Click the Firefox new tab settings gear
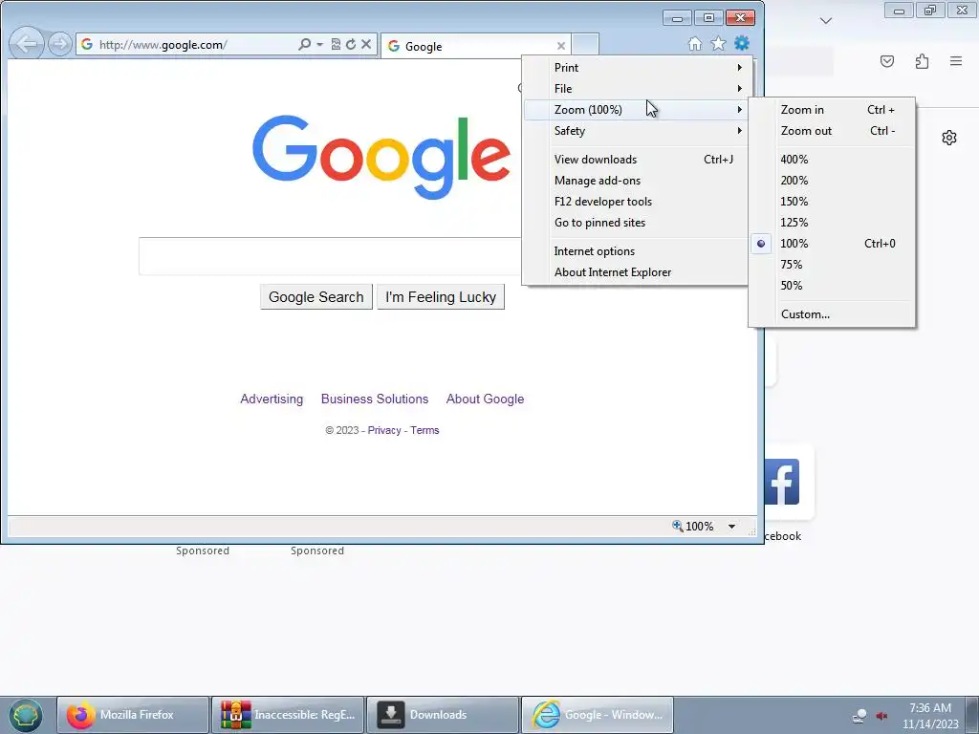The image size is (979, 734). click(x=949, y=138)
